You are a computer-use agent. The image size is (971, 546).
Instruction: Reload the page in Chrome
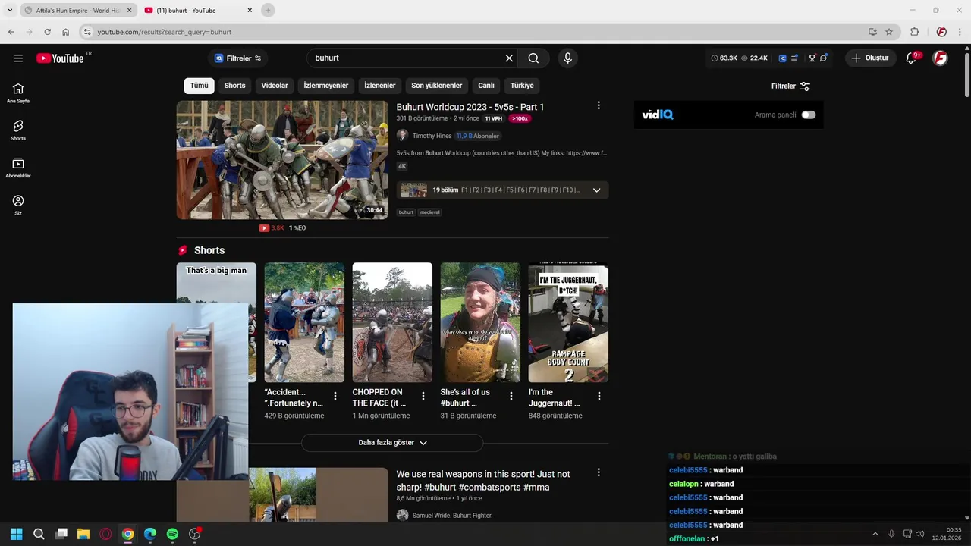tap(47, 32)
